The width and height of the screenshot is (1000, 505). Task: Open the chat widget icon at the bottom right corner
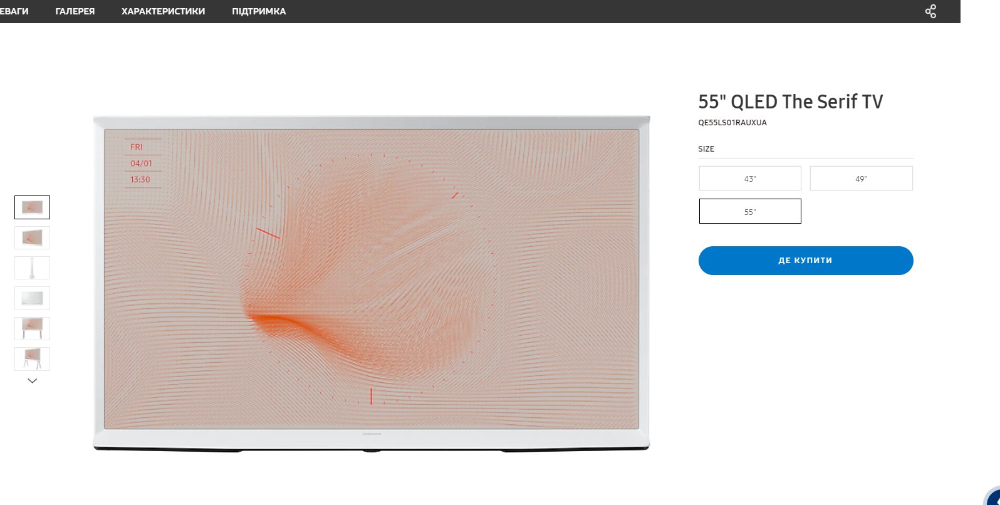coord(992,496)
